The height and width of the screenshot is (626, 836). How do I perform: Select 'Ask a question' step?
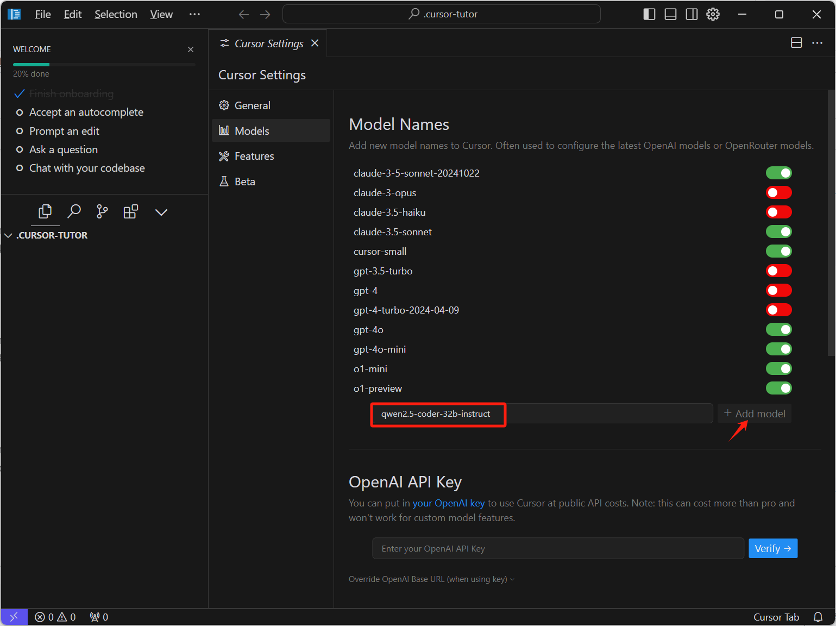pos(64,149)
